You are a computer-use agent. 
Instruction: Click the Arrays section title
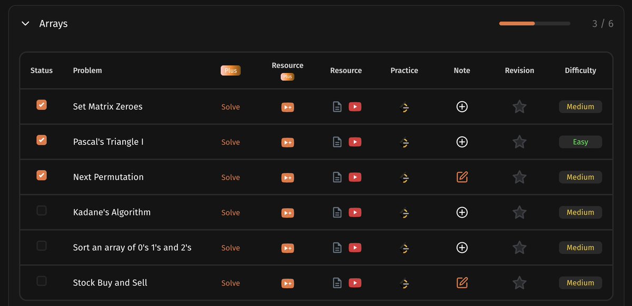point(53,24)
